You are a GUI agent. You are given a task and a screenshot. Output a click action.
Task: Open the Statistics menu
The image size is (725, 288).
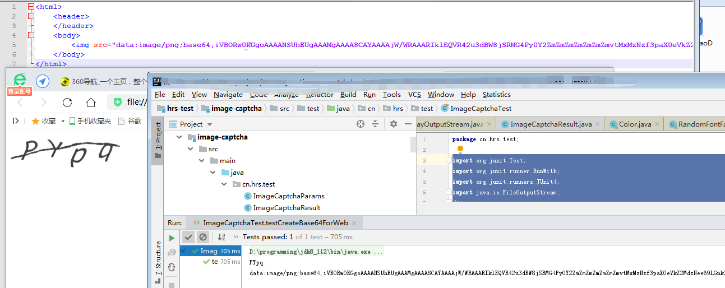(497, 95)
